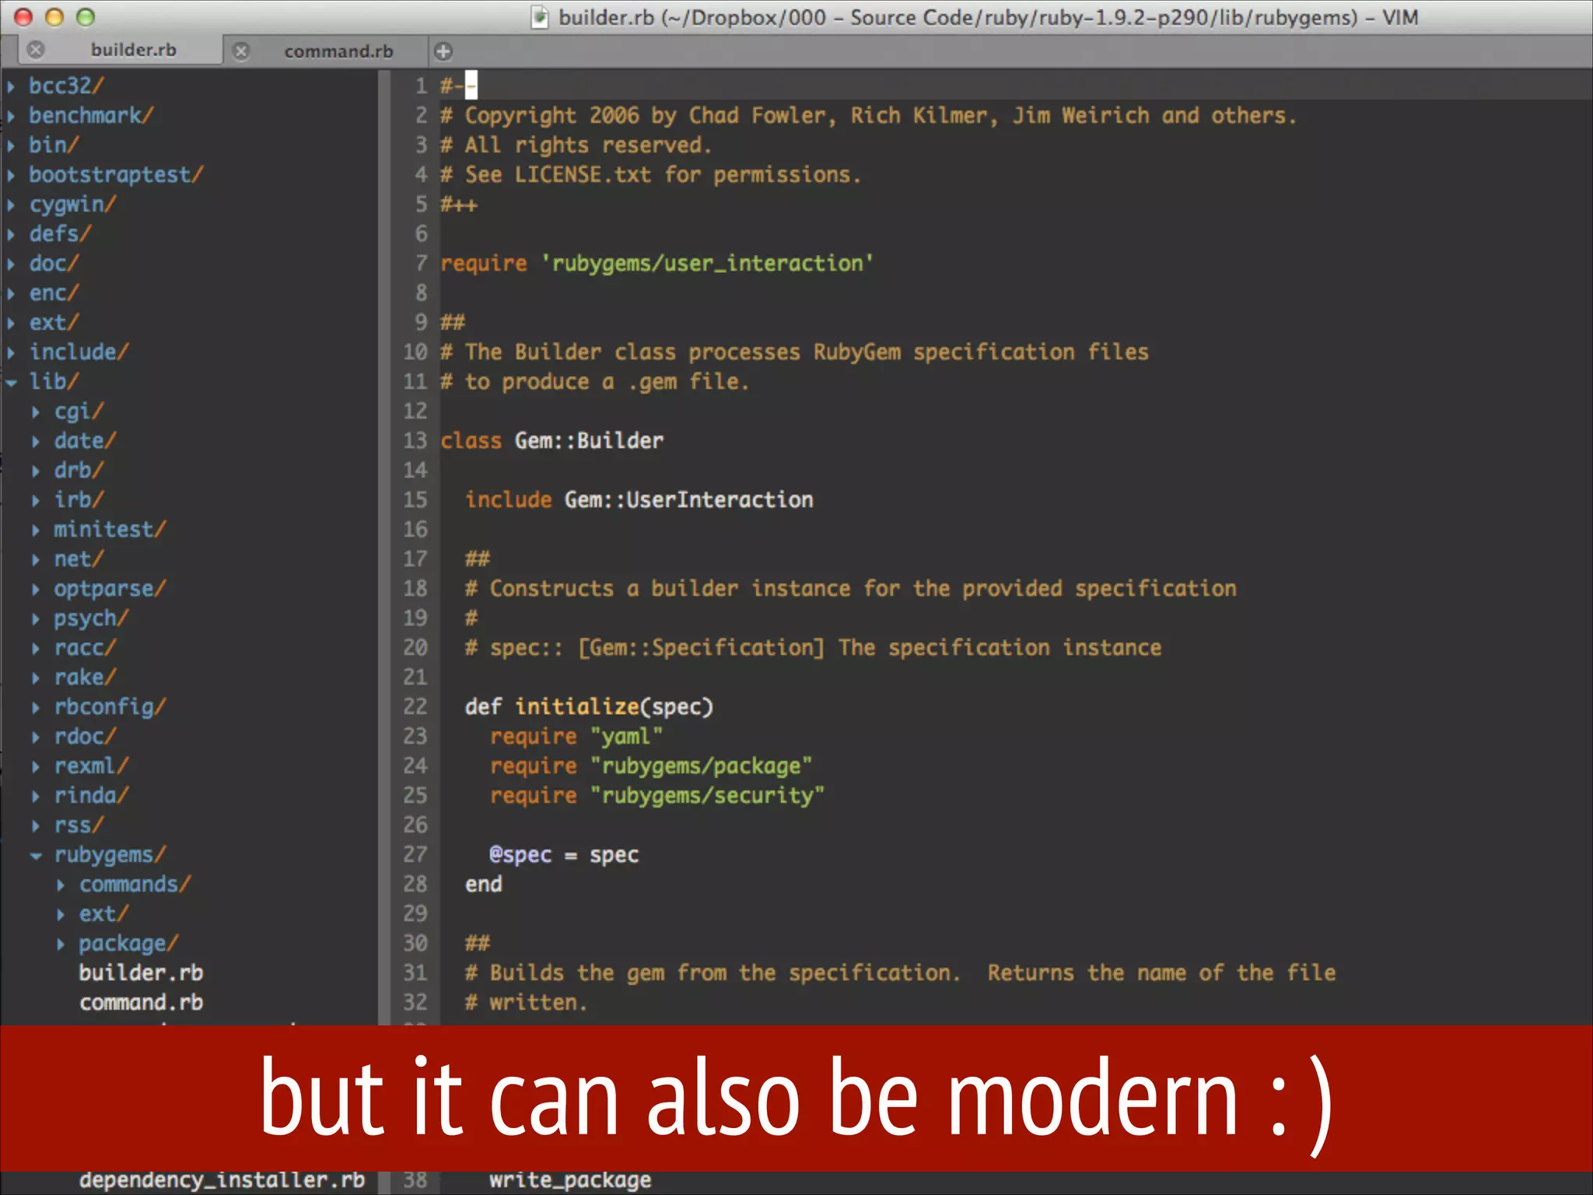Switch to the builder.rb tab
1593x1195 pixels.
point(133,50)
